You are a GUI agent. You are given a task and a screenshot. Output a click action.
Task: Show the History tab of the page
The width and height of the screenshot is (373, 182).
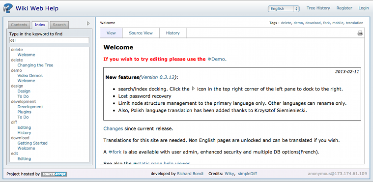coord(172,33)
